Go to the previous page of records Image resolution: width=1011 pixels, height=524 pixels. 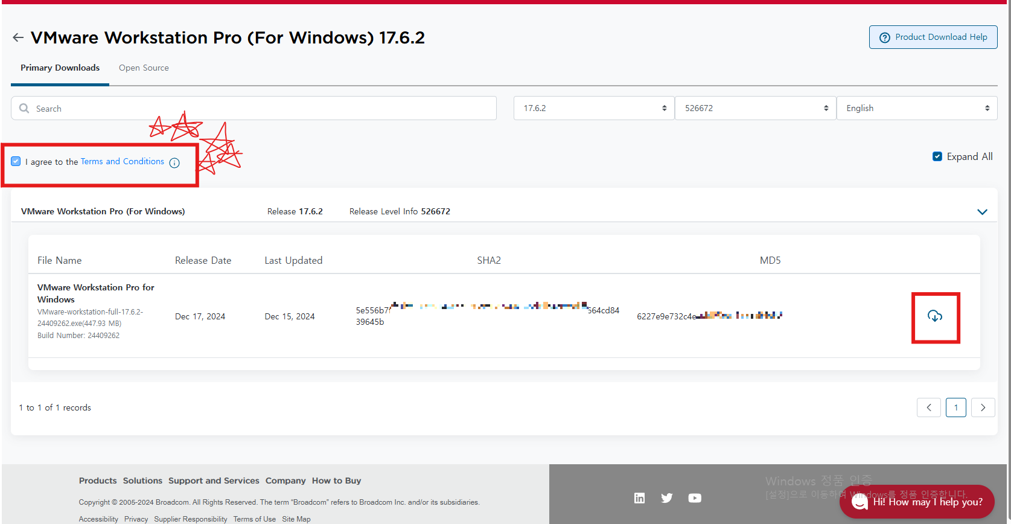(929, 407)
